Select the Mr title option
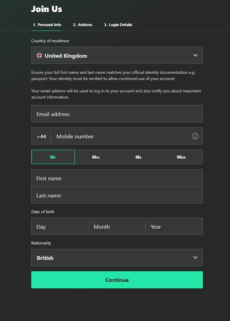Image resolution: width=230 pixels, height=321 pixels. [x=53, y=157]
